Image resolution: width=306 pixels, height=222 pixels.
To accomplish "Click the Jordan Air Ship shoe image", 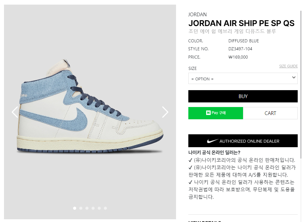I will 90,106.
